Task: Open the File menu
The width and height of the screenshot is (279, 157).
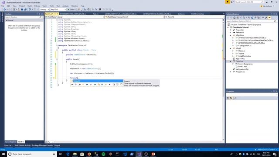Action: 3,6
